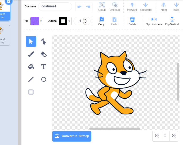Zoom in on the canvas
183x145 pixels.
[174, 136]
